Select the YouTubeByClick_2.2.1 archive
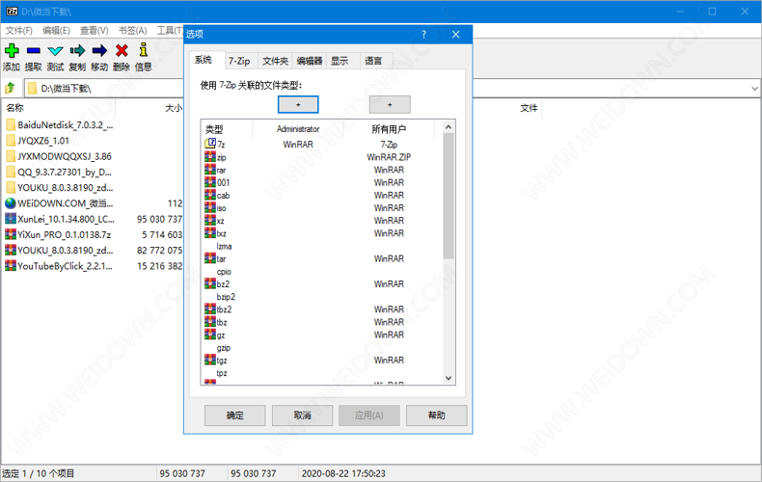Viewport: 762px width, 482px height. pyautogui.click(x=59, y=266)
